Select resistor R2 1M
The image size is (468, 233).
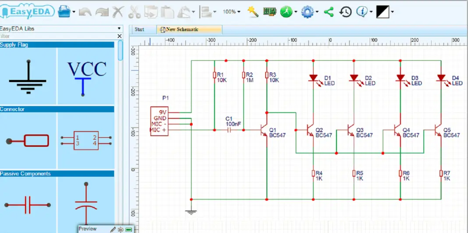(x=244, y=75)
